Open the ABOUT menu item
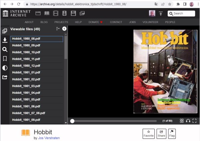 [29, 22]
